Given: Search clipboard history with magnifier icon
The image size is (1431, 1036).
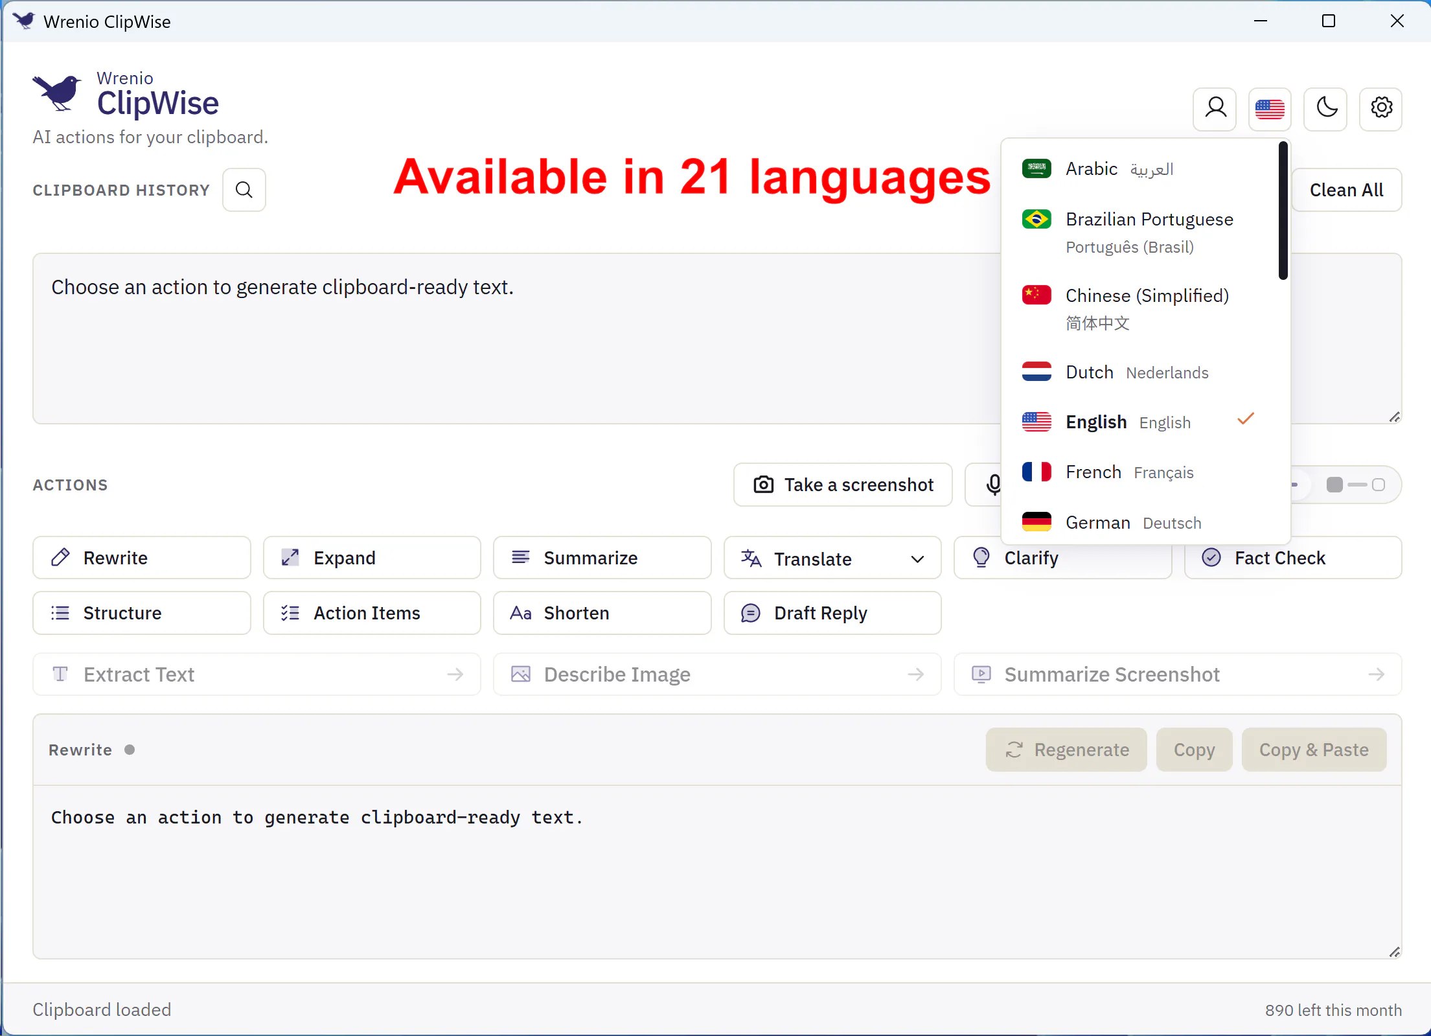Looking at the screenshot, I should pos(244,190).
